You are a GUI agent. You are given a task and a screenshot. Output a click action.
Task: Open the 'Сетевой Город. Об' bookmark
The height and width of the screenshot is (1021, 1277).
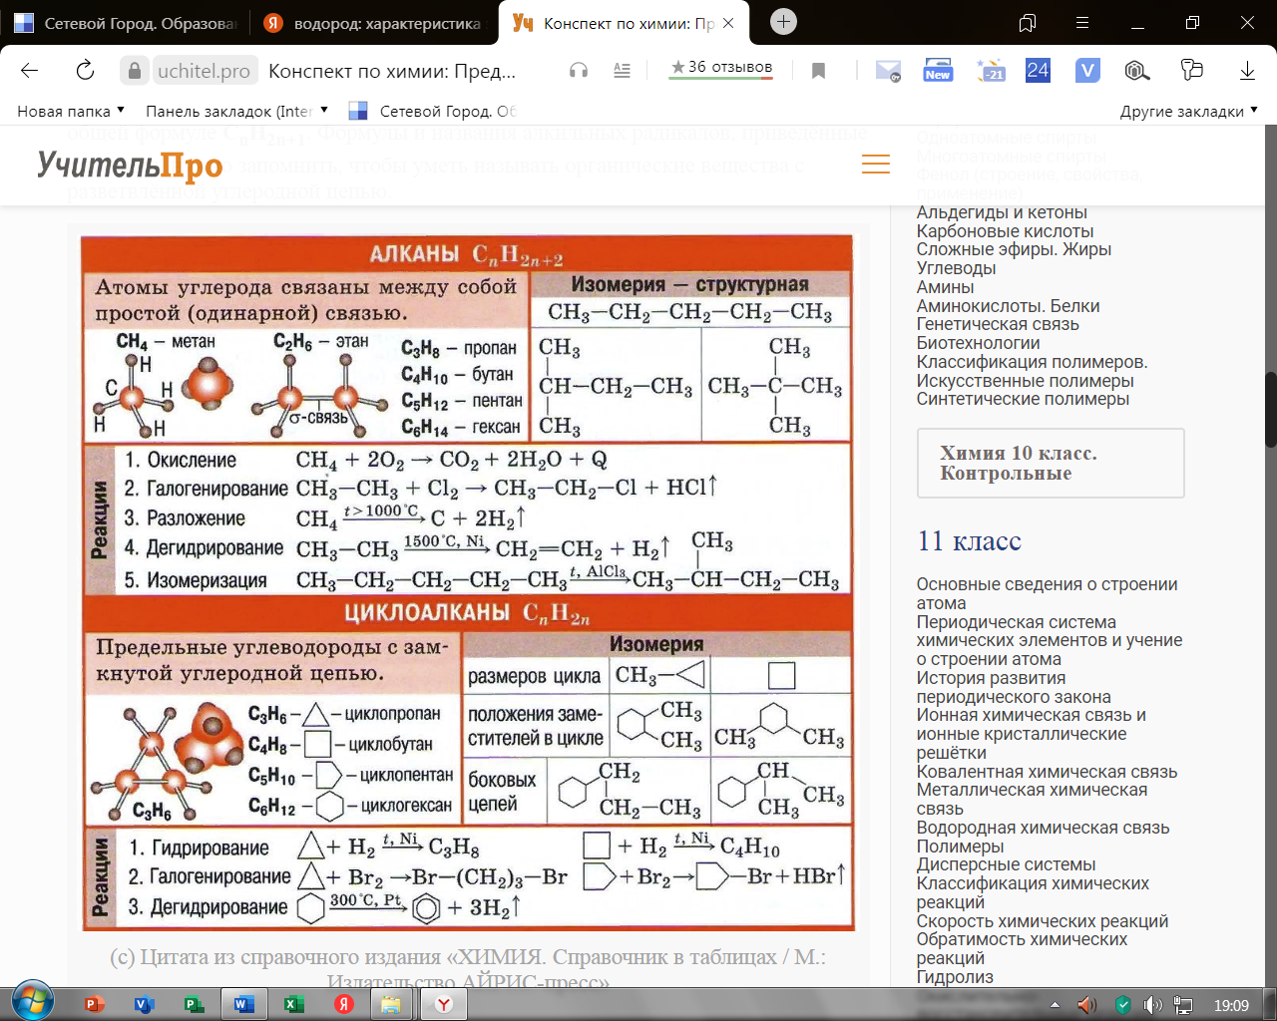pyautogui.click(x=435, y=111)
